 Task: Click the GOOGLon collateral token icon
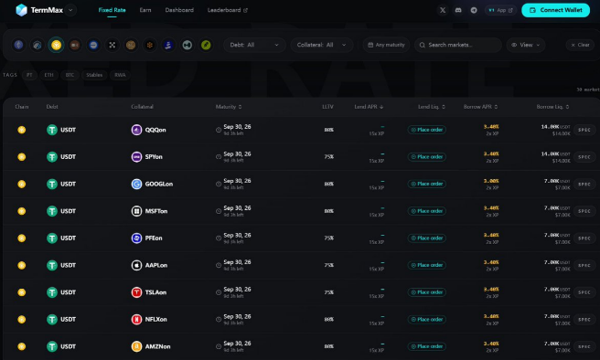pyautogui.click(x=136, y=184)
